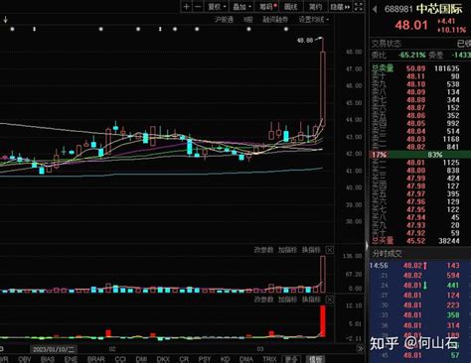Click the 融资融券 tag

pos(275,20)
